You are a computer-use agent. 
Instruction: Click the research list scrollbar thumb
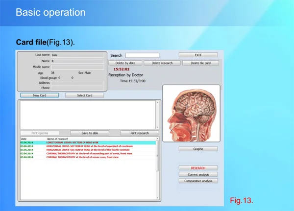click(157, 156)
